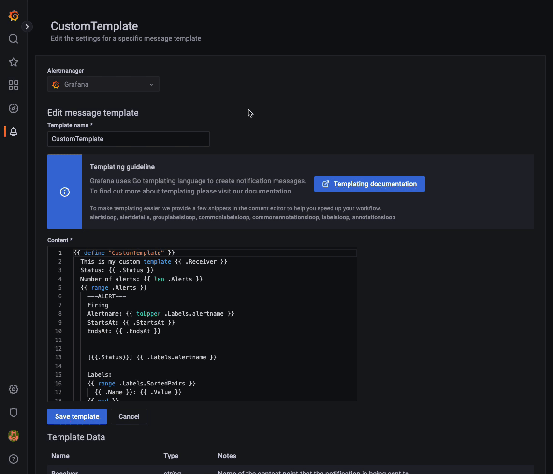553x474 pixels.
Task: Click the Alertmanager dropdown chevron arrow
Action: tap(151, 84)
